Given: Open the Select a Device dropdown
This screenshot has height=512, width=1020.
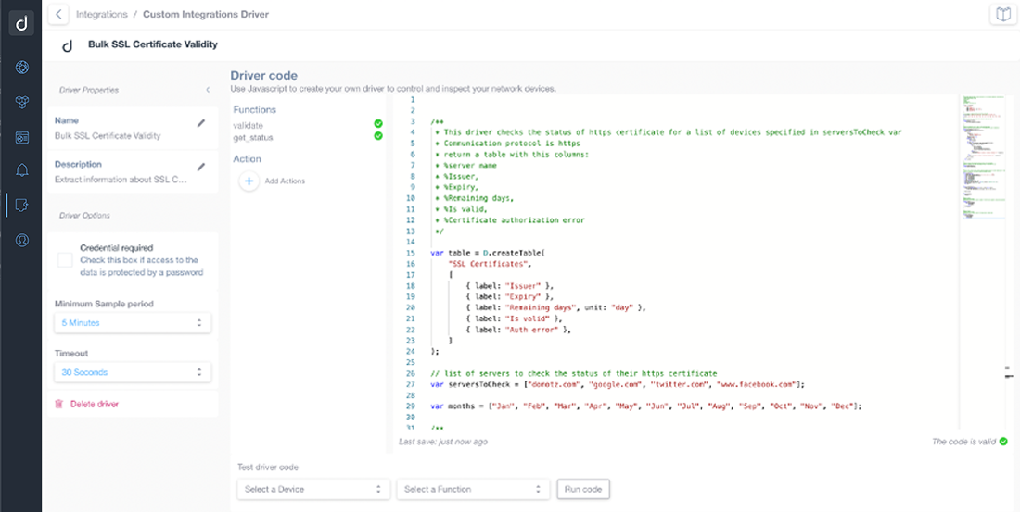Looking at the screenshot, I should 313,489.
